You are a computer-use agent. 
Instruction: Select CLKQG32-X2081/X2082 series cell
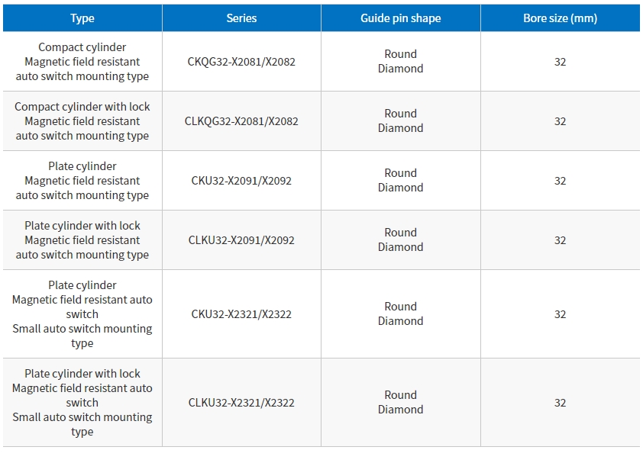pyautogui.click(x=241, y=121)
